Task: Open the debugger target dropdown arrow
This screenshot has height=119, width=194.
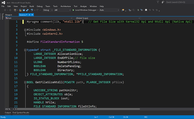Action: [98, 10]
